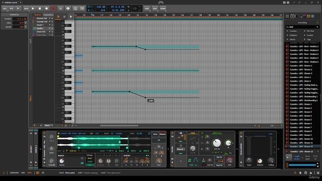
Task: Select Cymatics - LIFE - Stream 4 sample
Action: pyautogui.click(x=301, y=116)
